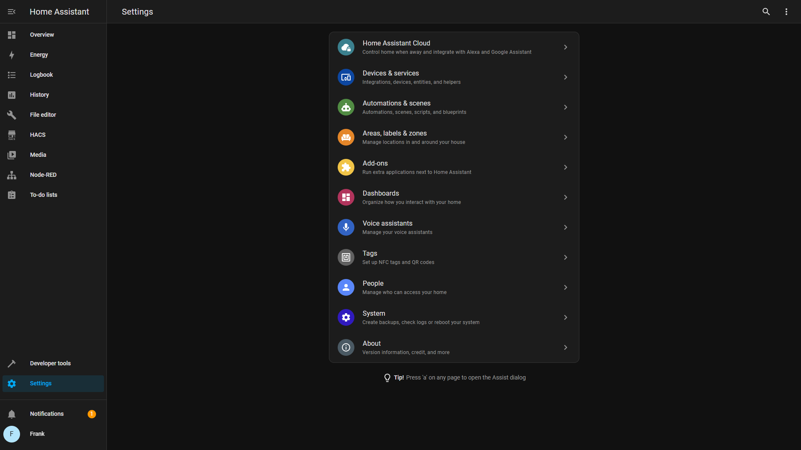Image resolution: width=801 pixels, height=450 pixels.
Task: Click the About info icon
Action: click(346, 347)
